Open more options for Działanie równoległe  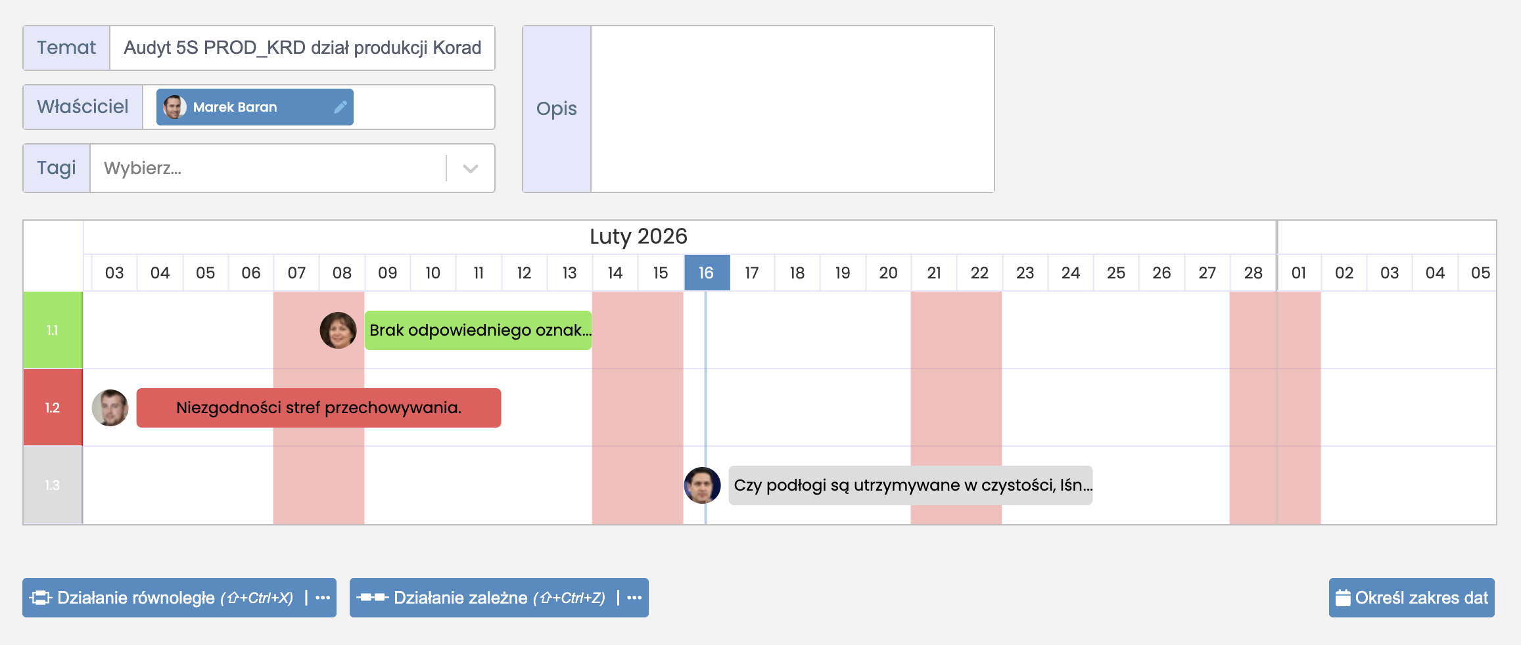pos(323,598)
